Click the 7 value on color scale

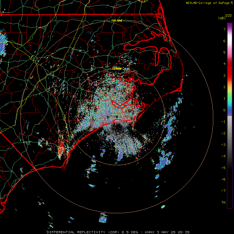pos(224,29)
